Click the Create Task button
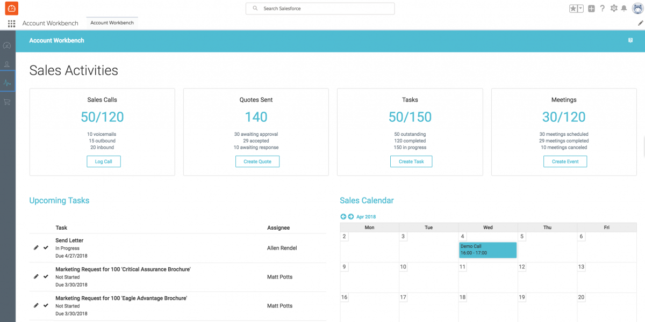Viewport: 645px width, 322px height. [411, 162]
